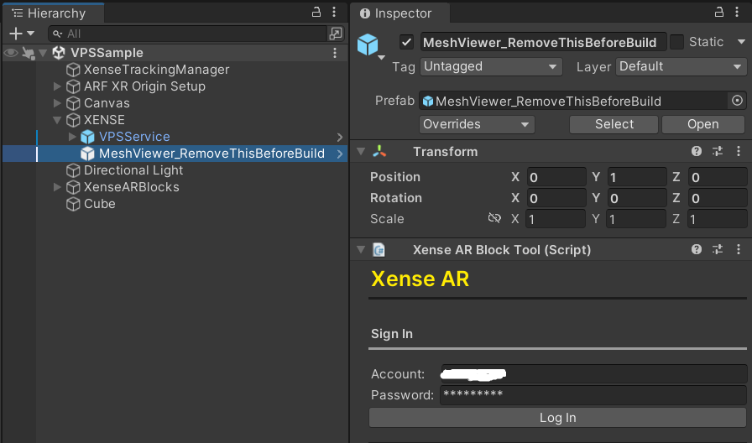Click the Hierarchy search-by-type icon
The height and width of the screenshot is (443, 752).
pyautogui.click(x=336, y=34)
